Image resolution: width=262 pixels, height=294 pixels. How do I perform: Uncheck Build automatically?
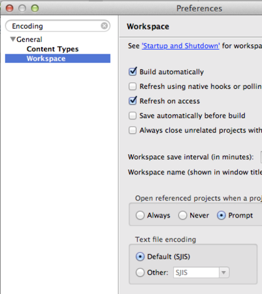[x=133, y=72]
